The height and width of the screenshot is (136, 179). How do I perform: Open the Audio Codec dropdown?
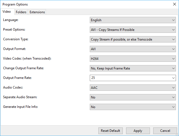133,88
